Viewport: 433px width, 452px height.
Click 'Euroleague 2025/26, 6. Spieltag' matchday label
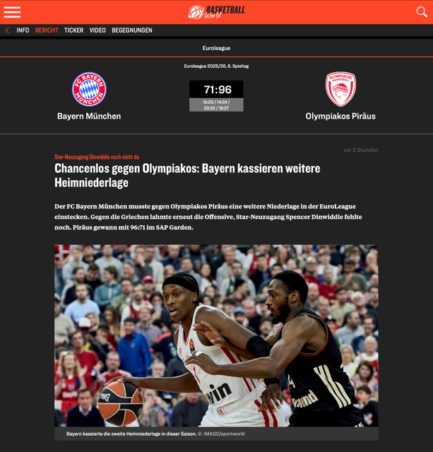pos(216,66)
